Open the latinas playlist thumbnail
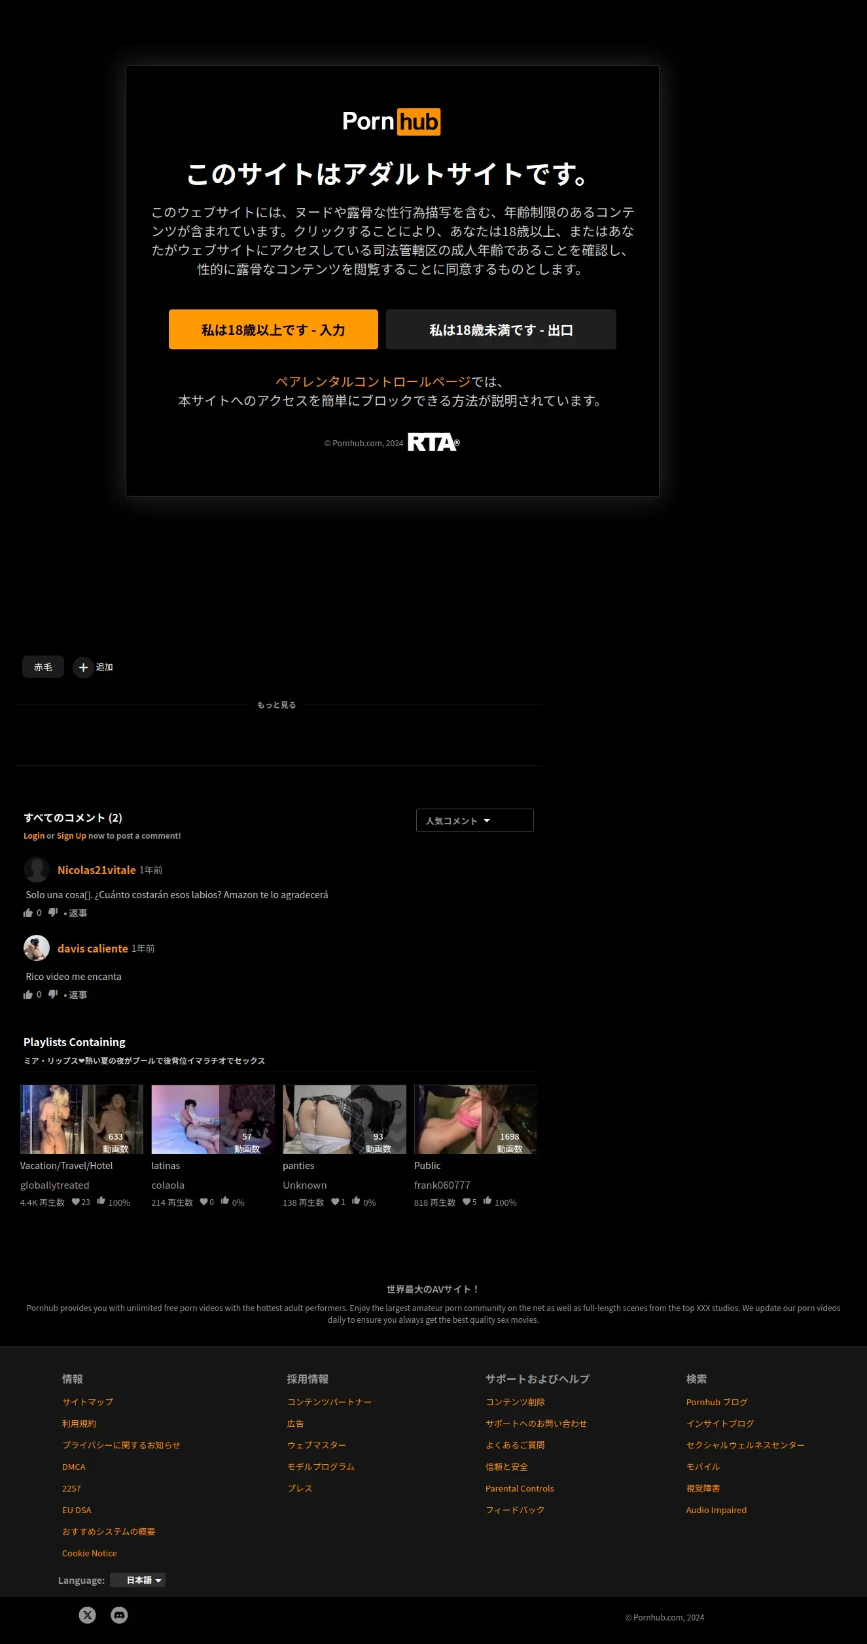This screenshot has width=867, height=1644. click(x=213, y=1119)
